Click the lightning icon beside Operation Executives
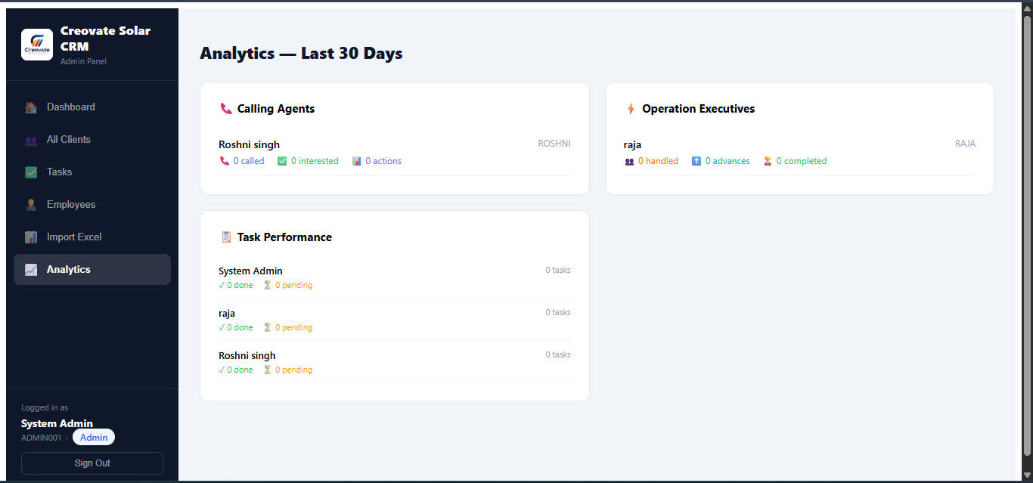1033x483 pixels. (631, 109)
